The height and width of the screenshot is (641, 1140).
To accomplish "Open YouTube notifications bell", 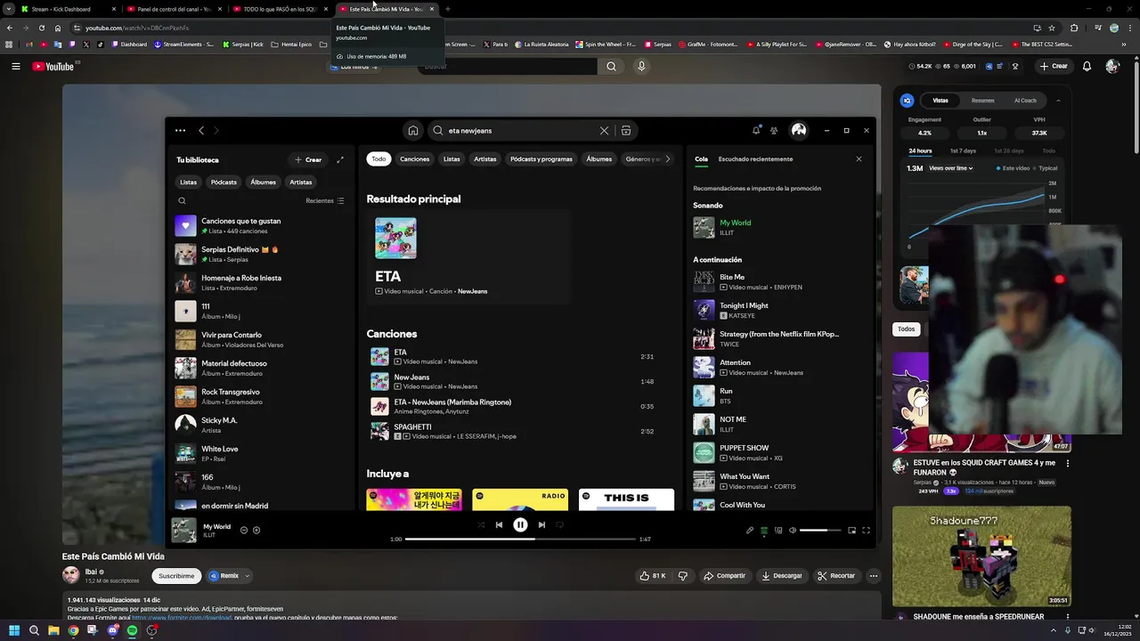I will (x=1087, y=66).
